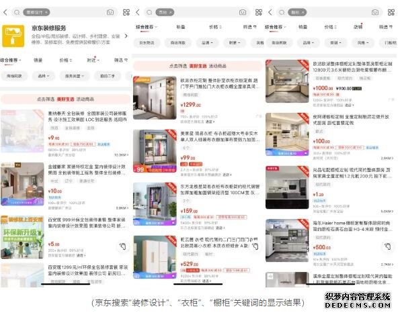Switch to the 店铺 tab in 橱柜 results
The height and width of the screenshot is (315, 398).
[358, 27]
